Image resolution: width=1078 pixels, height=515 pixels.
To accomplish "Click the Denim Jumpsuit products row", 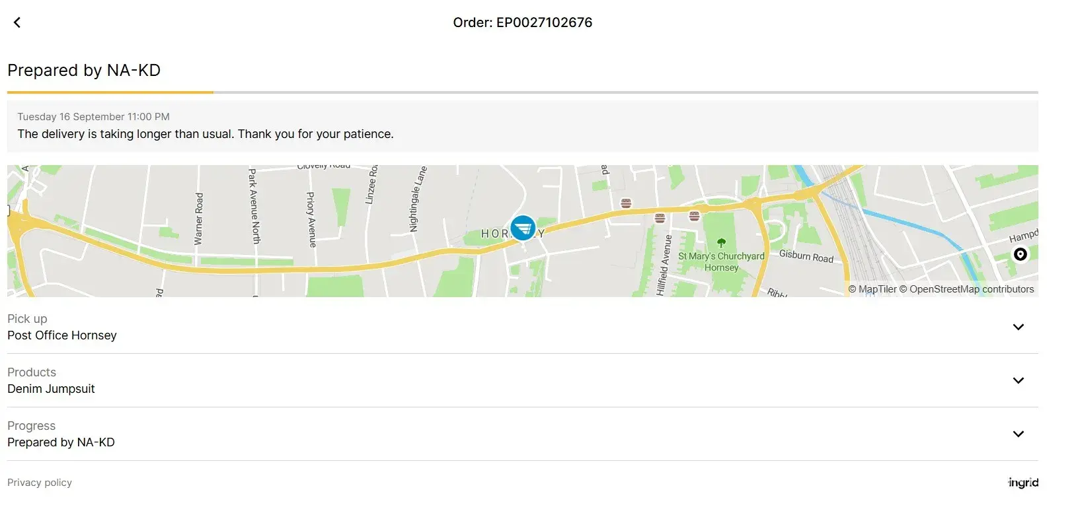I will click(523, 380).
